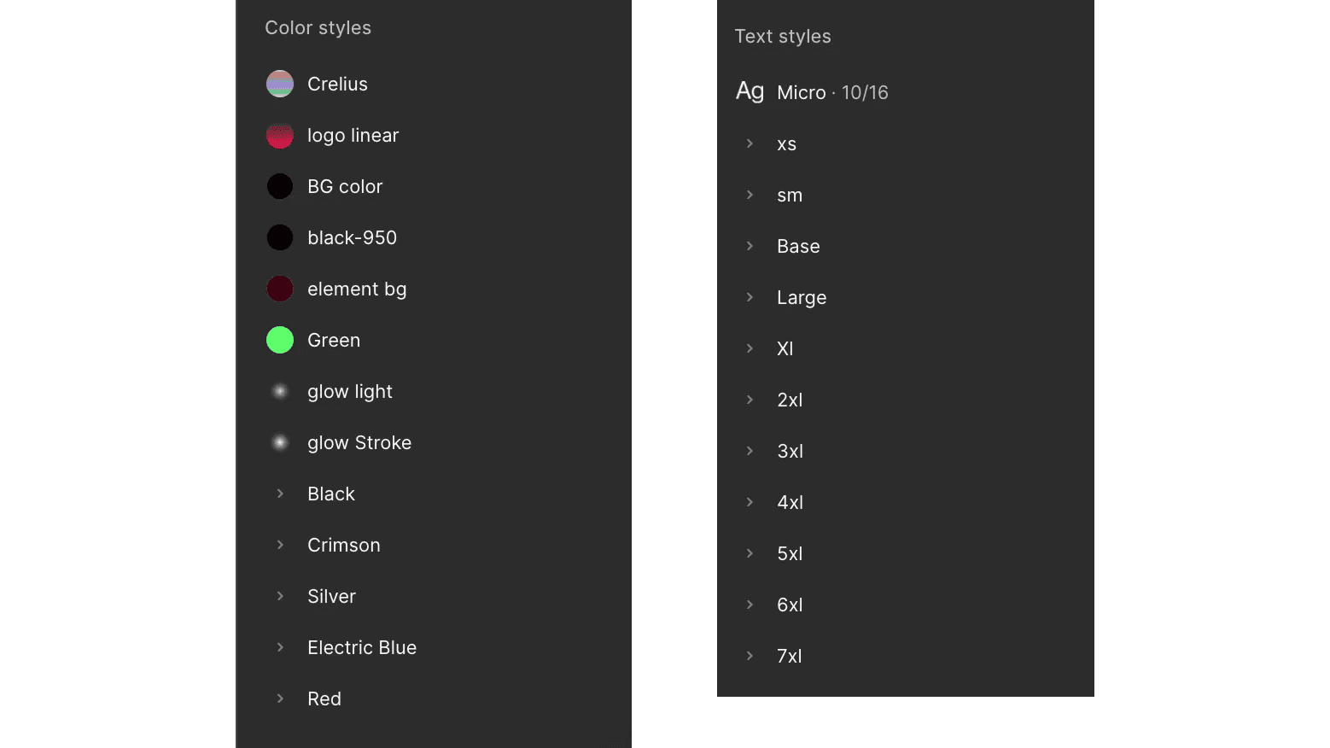Expand the xs text style group
Image resolution: width=1330 pixels, height=748 pixels.
click(x=750, y=143)
